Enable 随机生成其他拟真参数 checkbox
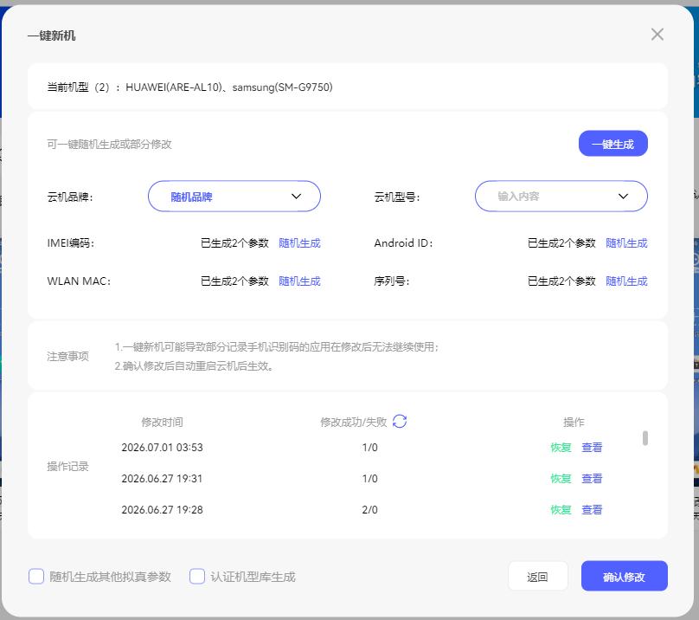 [x=36, y=576]
